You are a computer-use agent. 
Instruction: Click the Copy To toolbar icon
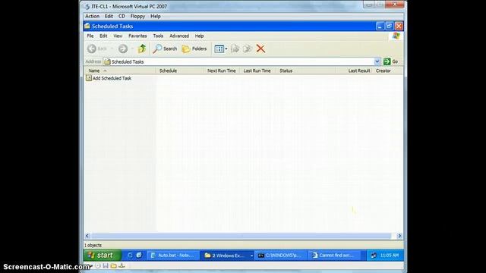(x=248, y=49)
